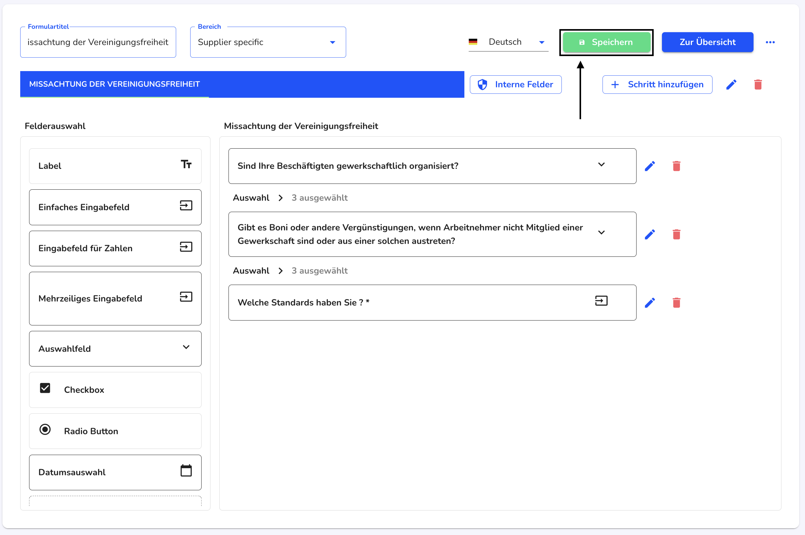Click the shield icon in Interne Felder
The width and height of the screenshot is (805, 535).
tap(482, 85)
